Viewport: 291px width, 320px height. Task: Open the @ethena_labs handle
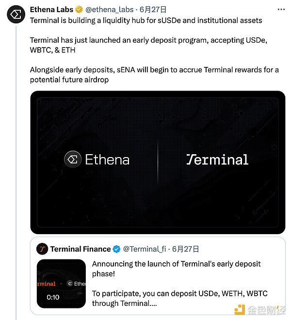pos(109,10)
